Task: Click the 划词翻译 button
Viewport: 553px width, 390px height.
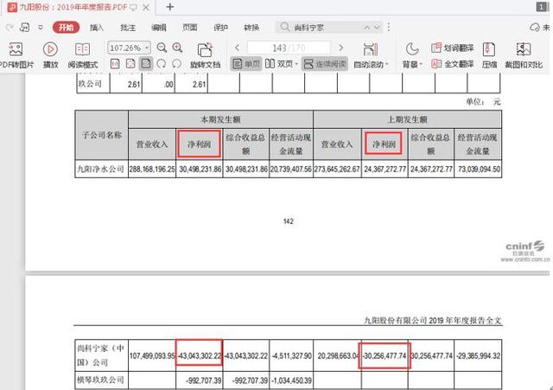Action: click(453, 48)
